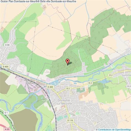Image resolution: width=131 pixels, height=131 pixels.
Task: Select the A 33 motorway shield
Action: 7,129
